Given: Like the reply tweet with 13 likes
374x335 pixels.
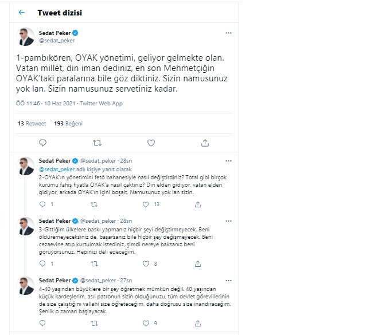Looking at the screenshot, I should click(146, 204).
